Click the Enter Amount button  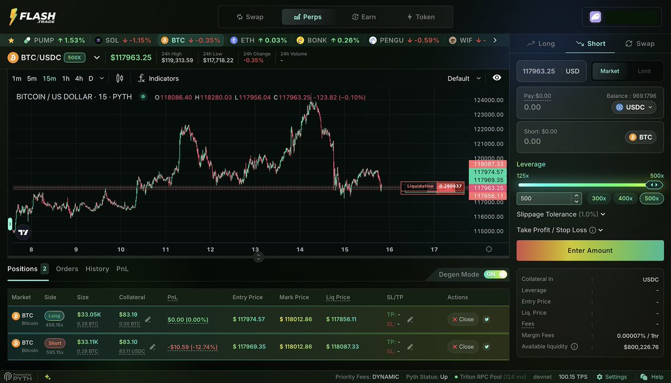tap(590, 250)
